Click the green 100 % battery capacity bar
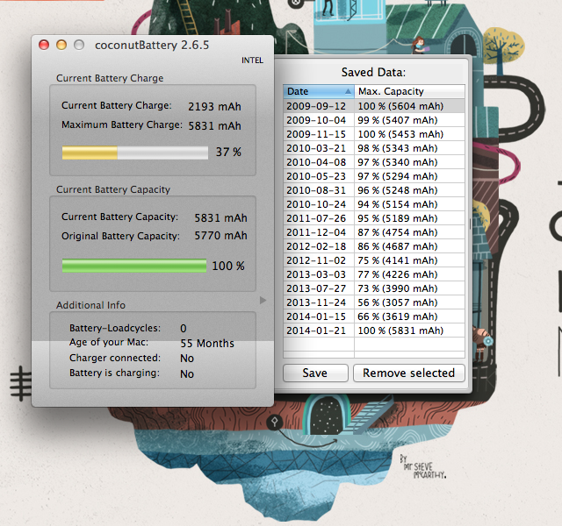Screen dimensions: 562x526 click(134, 266)
